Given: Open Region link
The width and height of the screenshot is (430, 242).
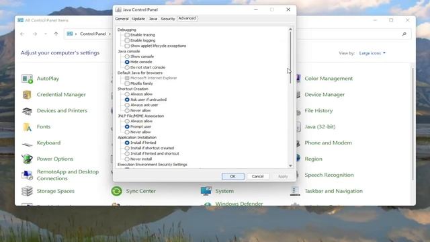Looking at the screenshot, I should [x=313, y=159].
